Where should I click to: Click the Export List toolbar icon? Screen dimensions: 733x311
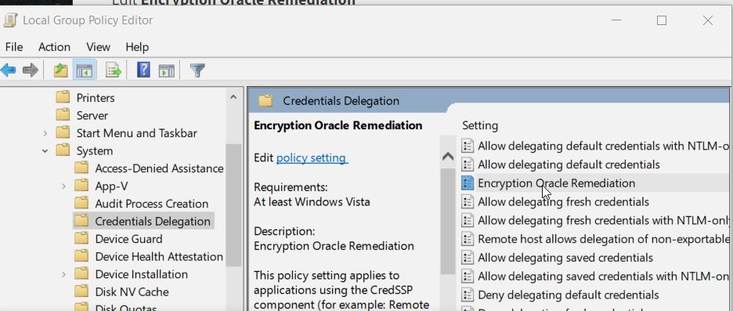[x=114, y=71]
